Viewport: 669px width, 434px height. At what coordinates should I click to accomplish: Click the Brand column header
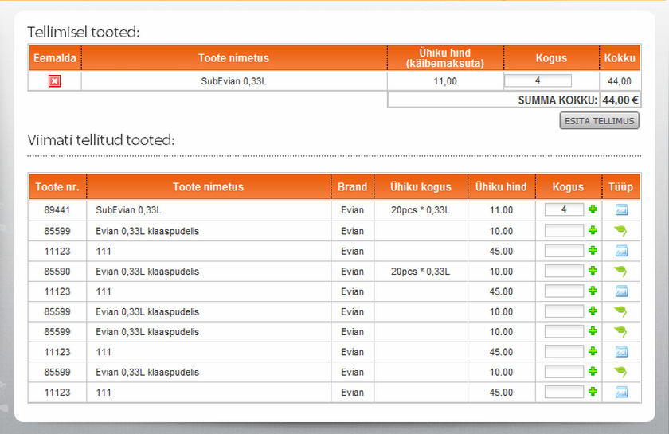click(352, 187)
